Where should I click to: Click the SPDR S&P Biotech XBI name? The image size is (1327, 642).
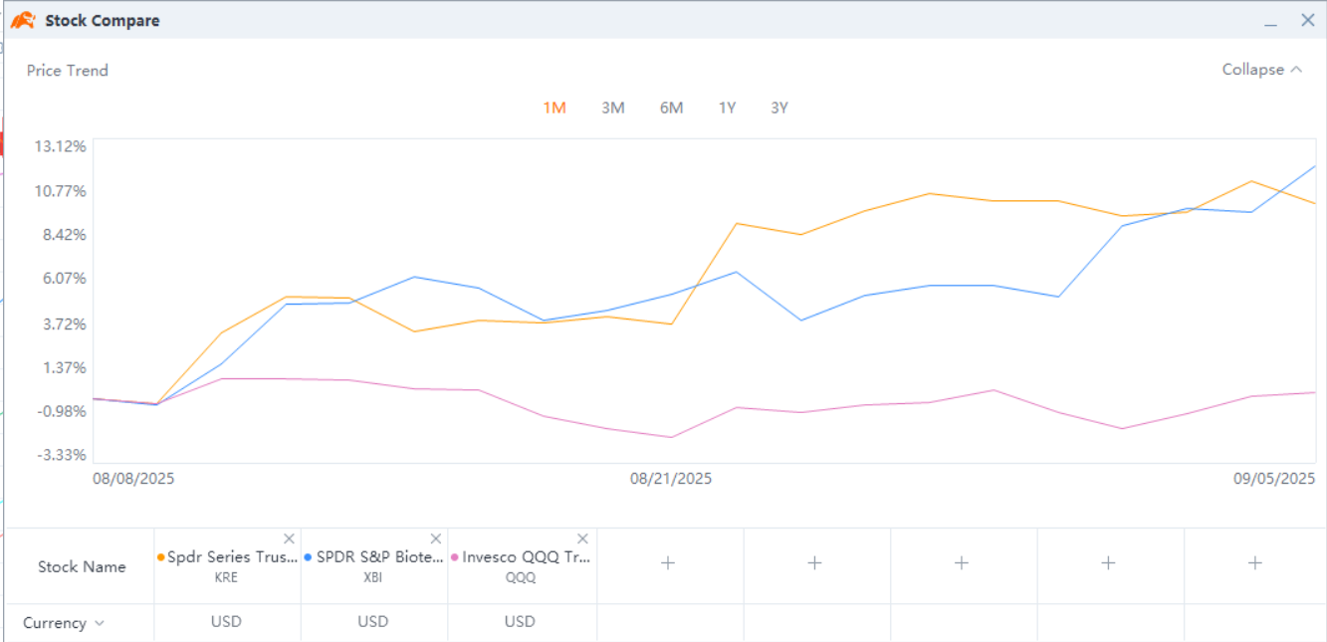tap(379, 557)
